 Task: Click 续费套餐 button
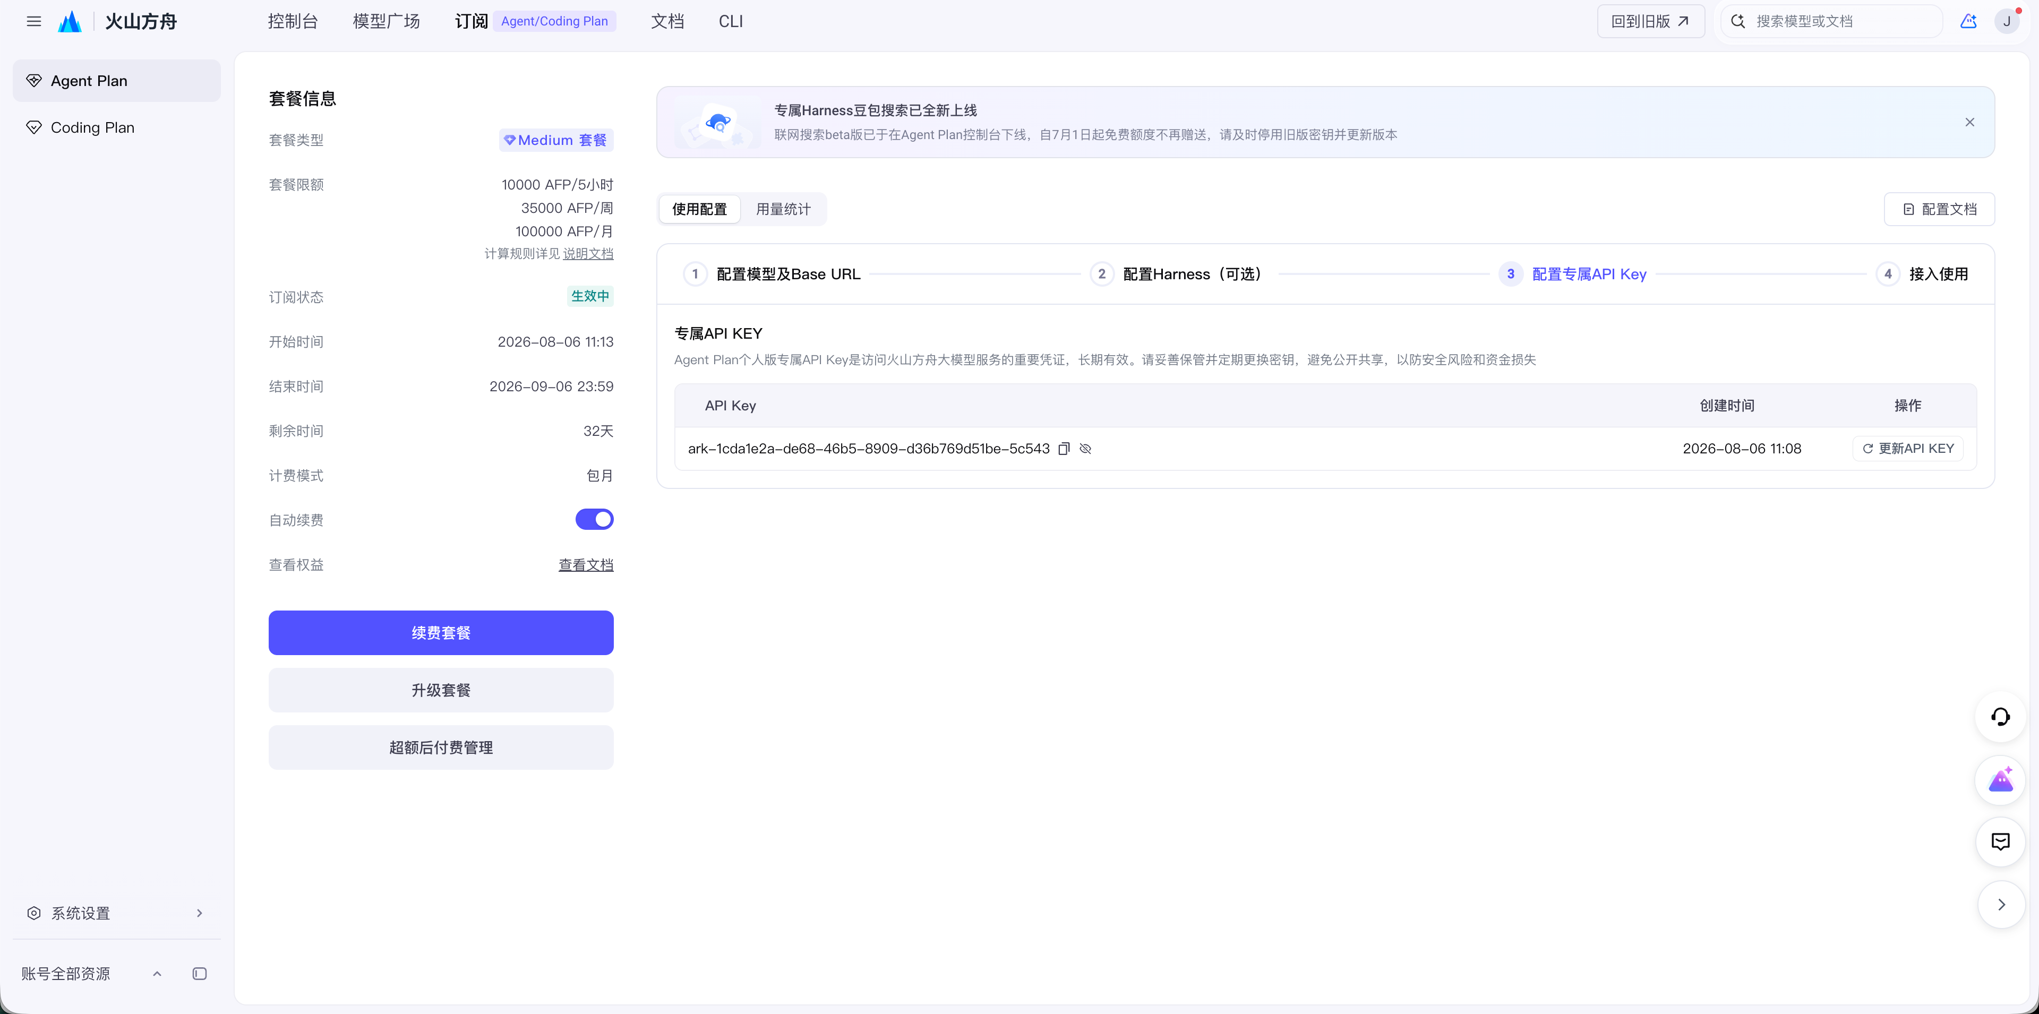point(441,632)
